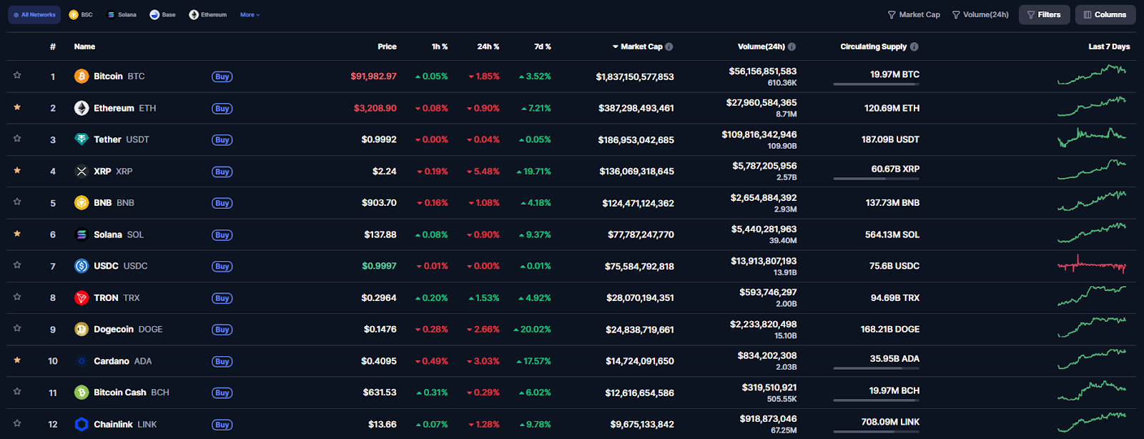Unstar XRP in the watchlist column
Image resolution: width=1144 pixels, height=439 pixels.
coord(17,170)
